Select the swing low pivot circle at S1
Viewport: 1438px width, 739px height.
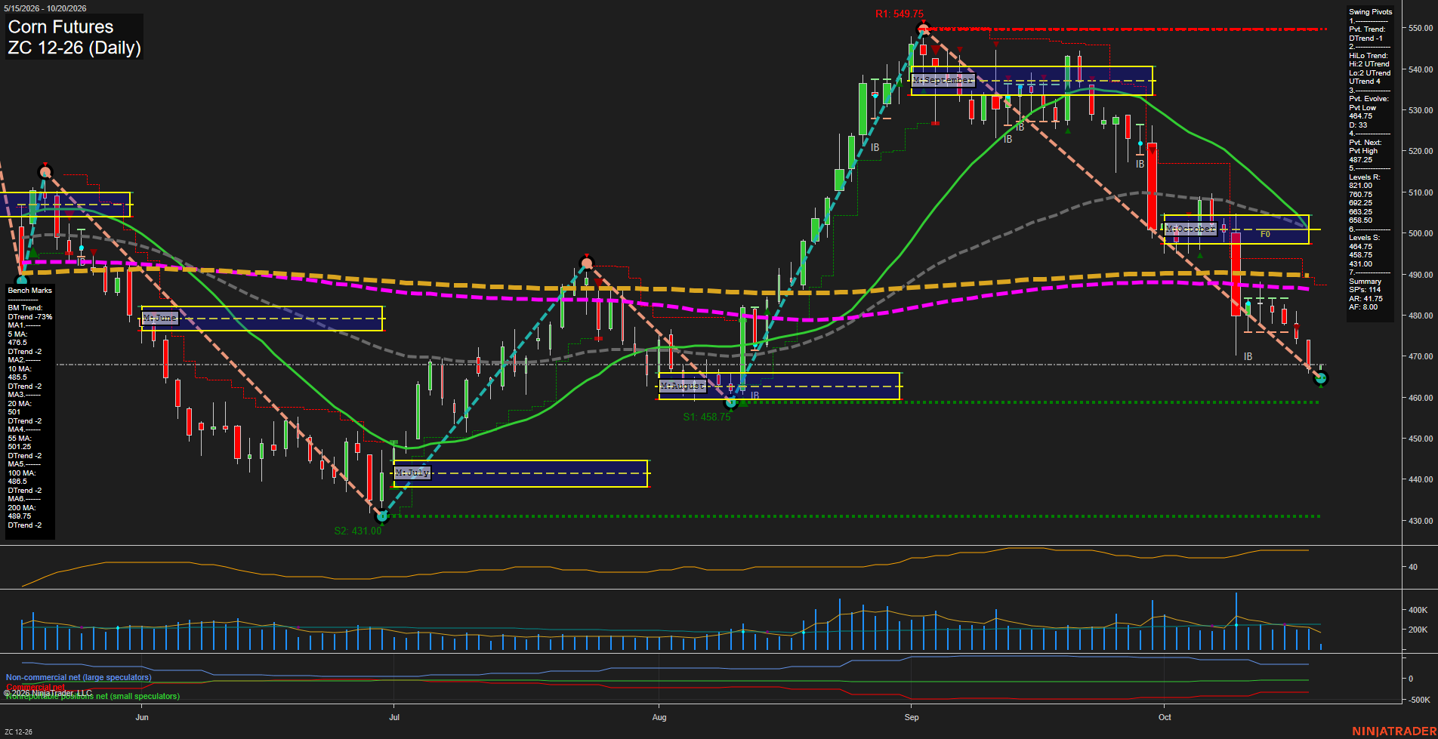(730, 402)
